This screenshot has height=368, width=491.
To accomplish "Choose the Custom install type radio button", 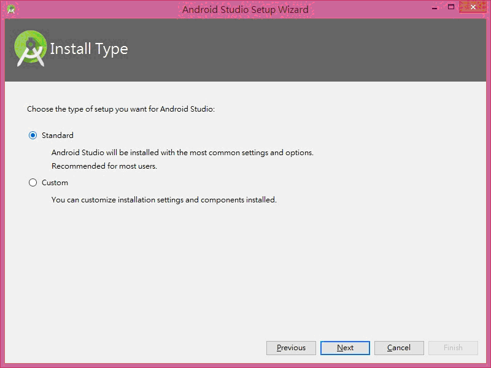I will point(33,182).
